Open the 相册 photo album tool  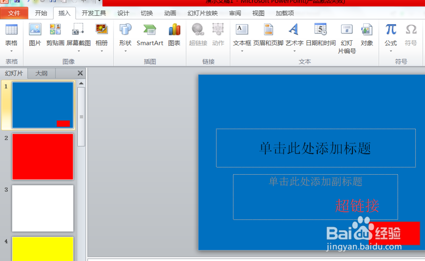click(102, 35)
